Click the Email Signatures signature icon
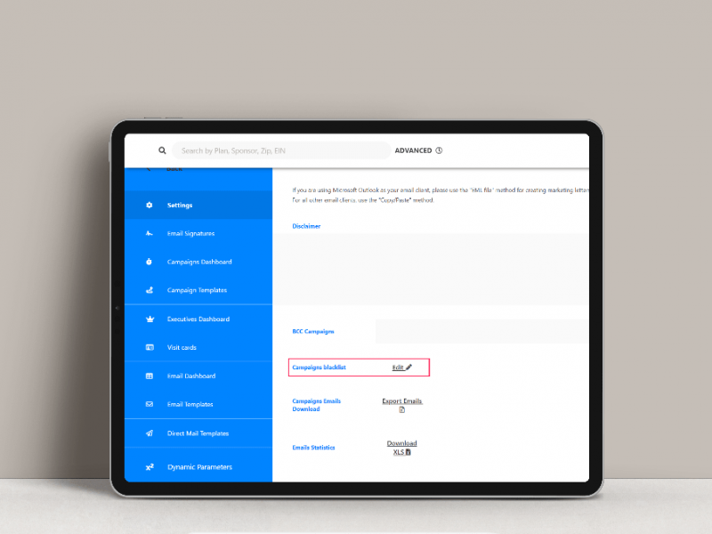Image resolution: width=712 pixels, height=534 pixels. tap(150, 234)
